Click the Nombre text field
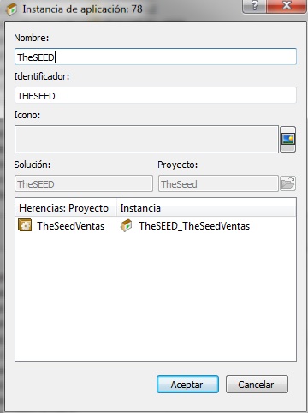This screenshot has width=308, height=413. point(156,57)
